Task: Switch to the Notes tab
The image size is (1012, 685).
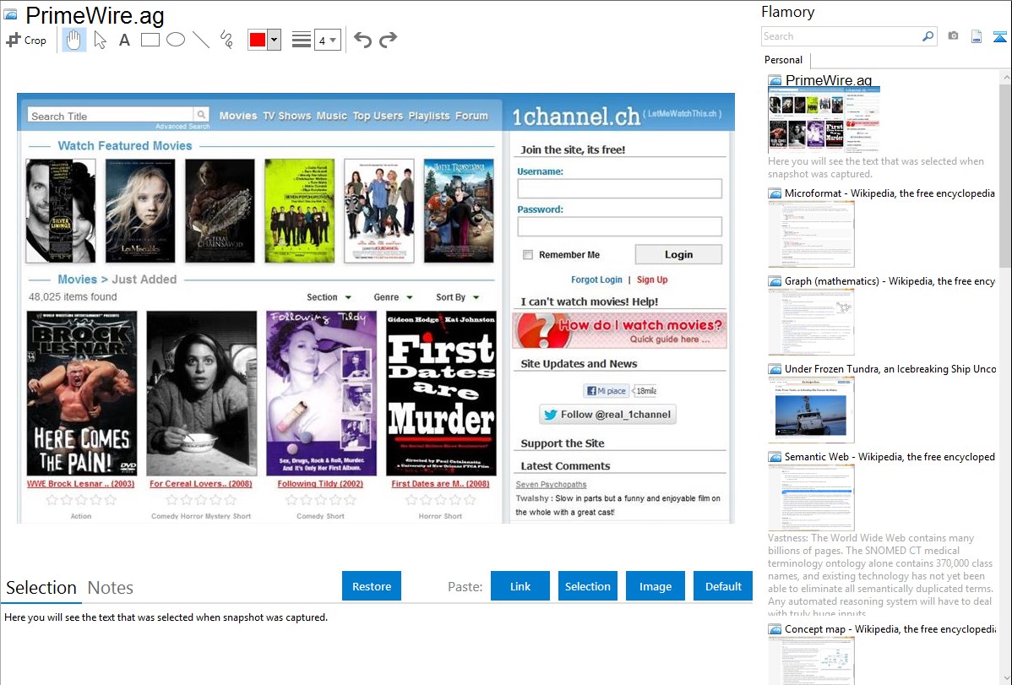Action: [111, 588]
